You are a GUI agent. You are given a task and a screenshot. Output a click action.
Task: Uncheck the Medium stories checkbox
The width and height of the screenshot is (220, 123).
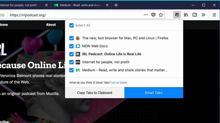click(71, 70)
